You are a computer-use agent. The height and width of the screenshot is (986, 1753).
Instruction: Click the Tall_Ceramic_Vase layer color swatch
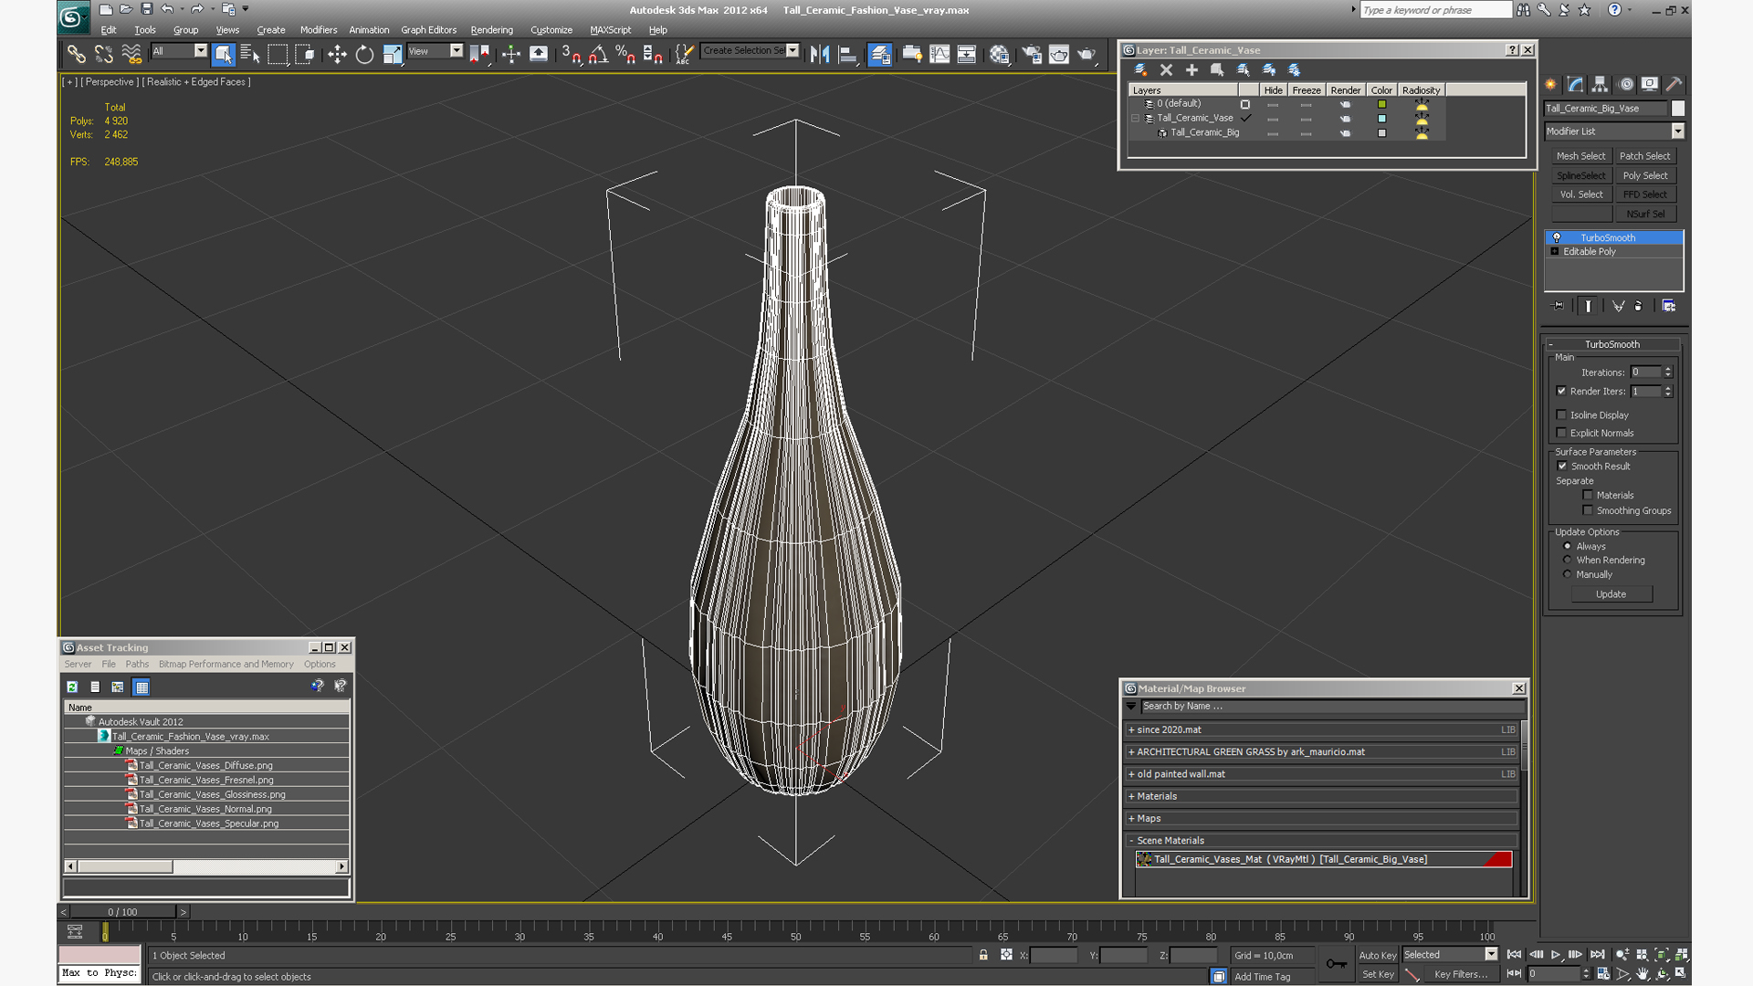1381,118
